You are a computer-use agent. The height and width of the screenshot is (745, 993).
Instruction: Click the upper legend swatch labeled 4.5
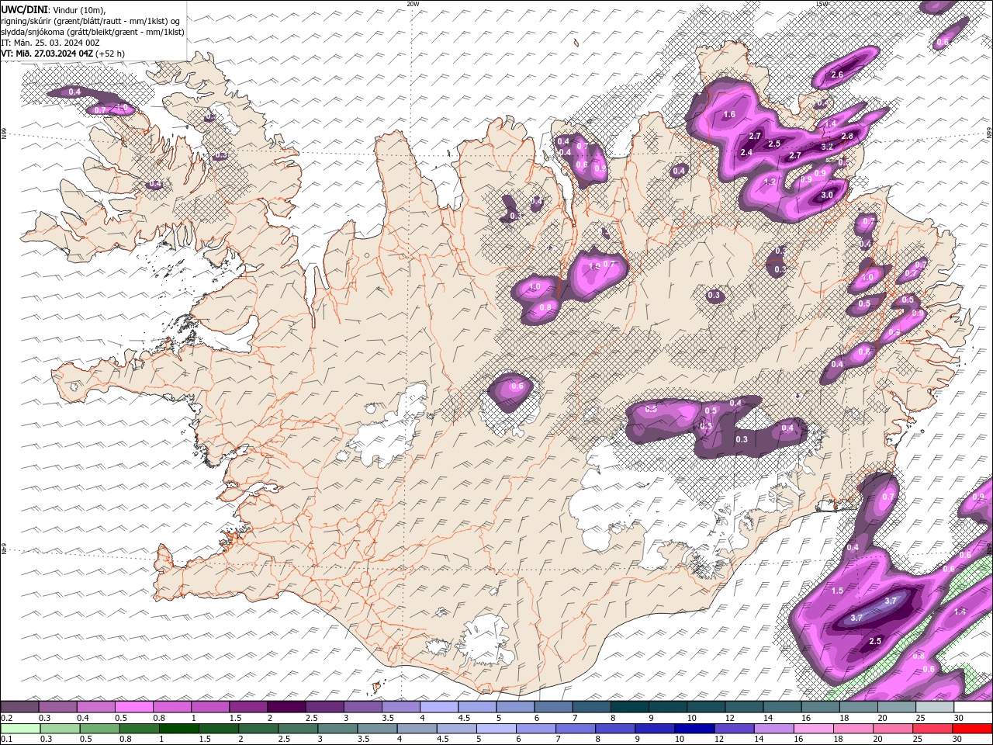476,707
